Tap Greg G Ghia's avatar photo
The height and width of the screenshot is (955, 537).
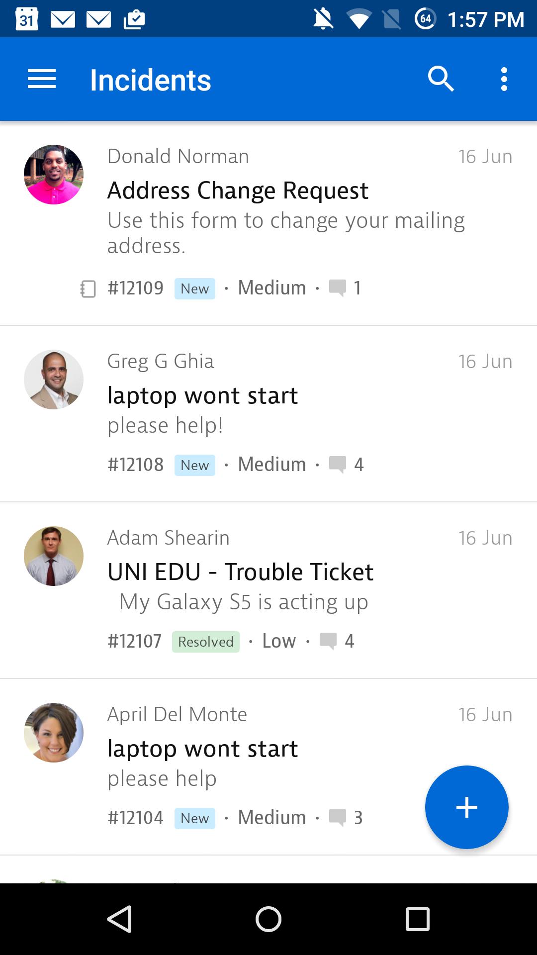pyautogui.click(x=54, y=380)
